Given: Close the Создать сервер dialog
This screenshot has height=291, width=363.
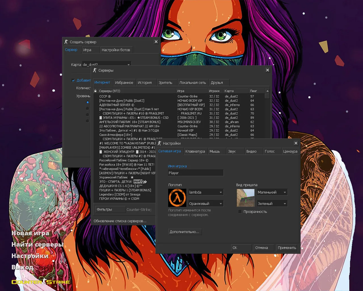Looking at the screenshot, I should pos(156,42).
